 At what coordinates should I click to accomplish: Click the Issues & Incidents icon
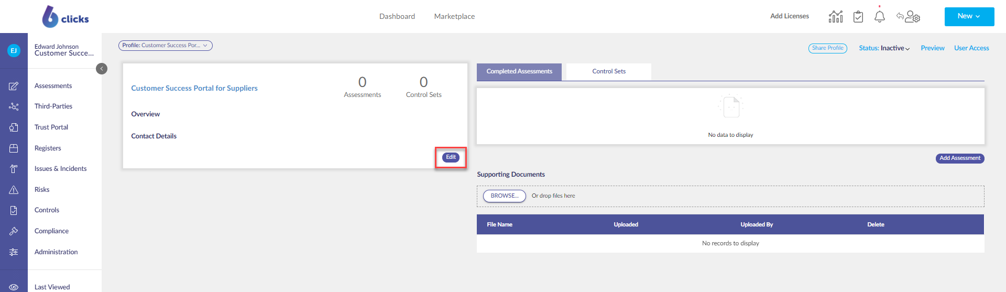click(x=14, y=169)
